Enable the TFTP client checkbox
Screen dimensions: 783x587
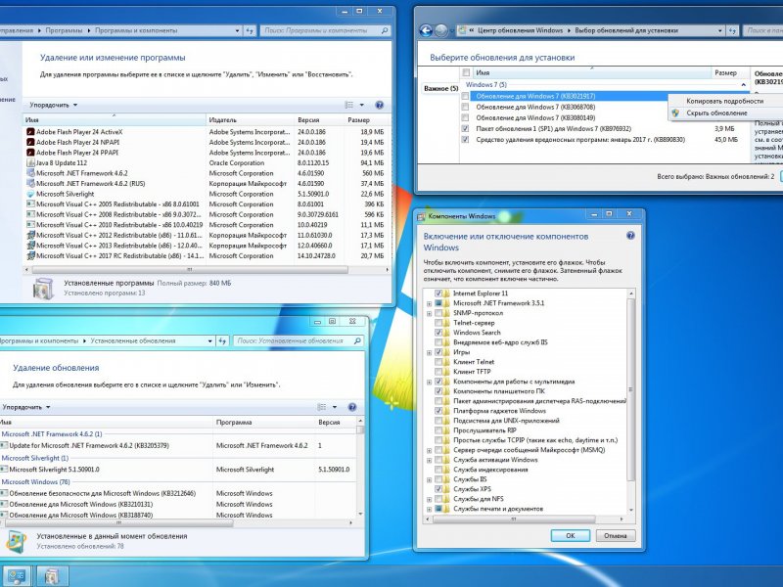(x=438, y=372)
